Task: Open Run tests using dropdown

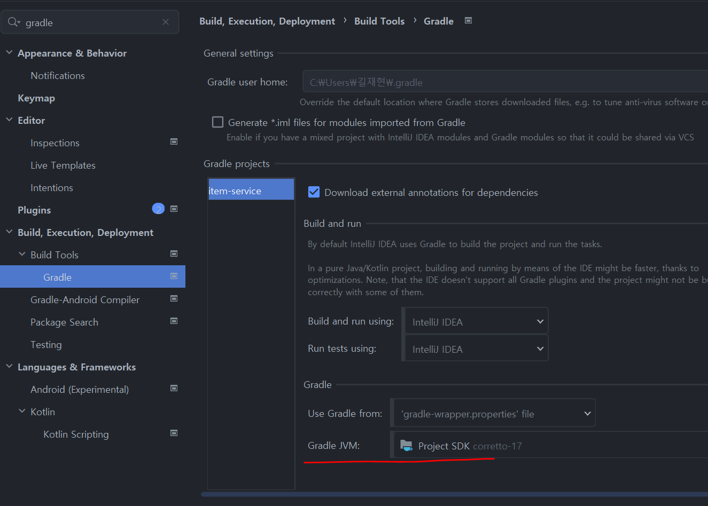Action: (476, 349)
